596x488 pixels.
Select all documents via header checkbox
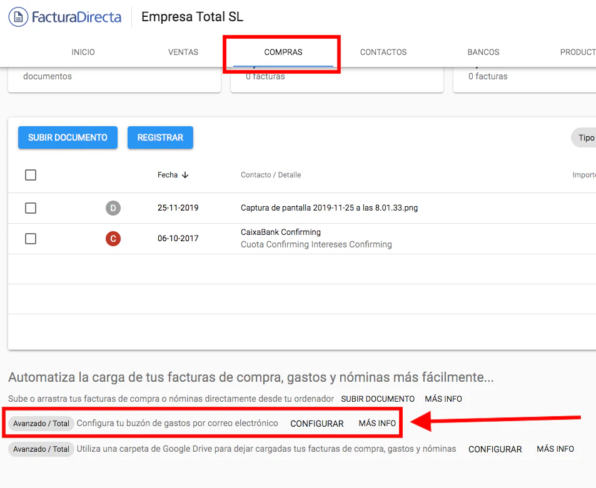click(31, 175)
